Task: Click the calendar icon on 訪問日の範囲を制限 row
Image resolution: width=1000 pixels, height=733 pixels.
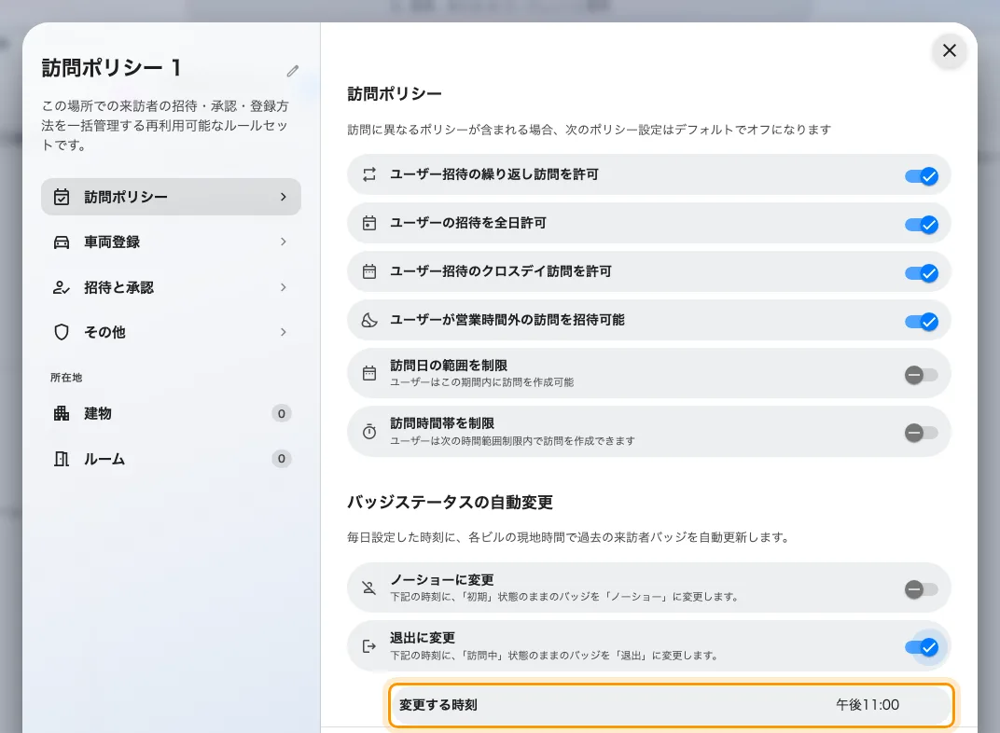Action: click(369, 373)
